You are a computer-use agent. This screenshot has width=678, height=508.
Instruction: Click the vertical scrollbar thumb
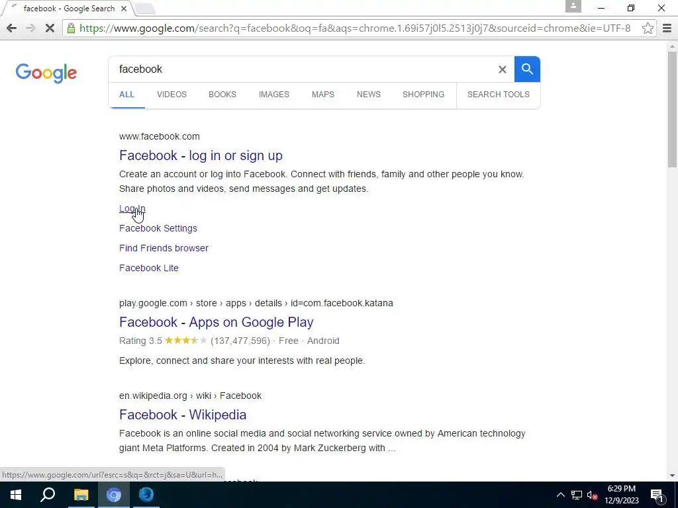(x=673, y=109)
